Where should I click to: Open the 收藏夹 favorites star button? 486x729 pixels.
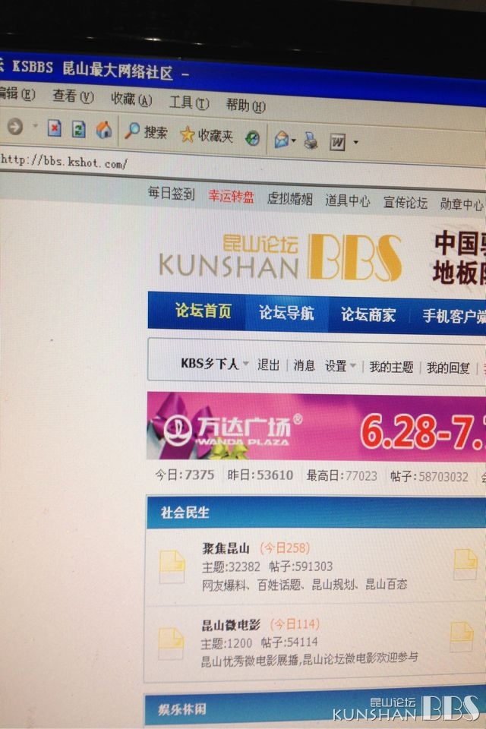[207, 135]
